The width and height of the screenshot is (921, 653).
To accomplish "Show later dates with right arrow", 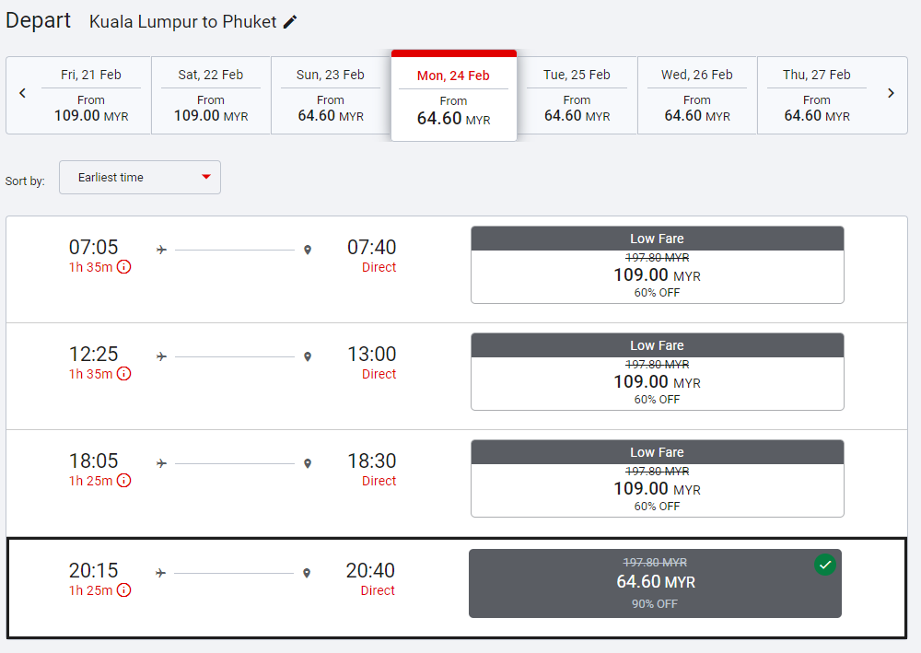I will [x=891, y=93].
